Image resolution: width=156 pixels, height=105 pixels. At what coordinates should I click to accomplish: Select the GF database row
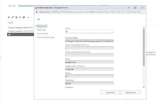[x=20, y=35]
